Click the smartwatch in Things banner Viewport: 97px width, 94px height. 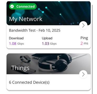coord(26,59)
